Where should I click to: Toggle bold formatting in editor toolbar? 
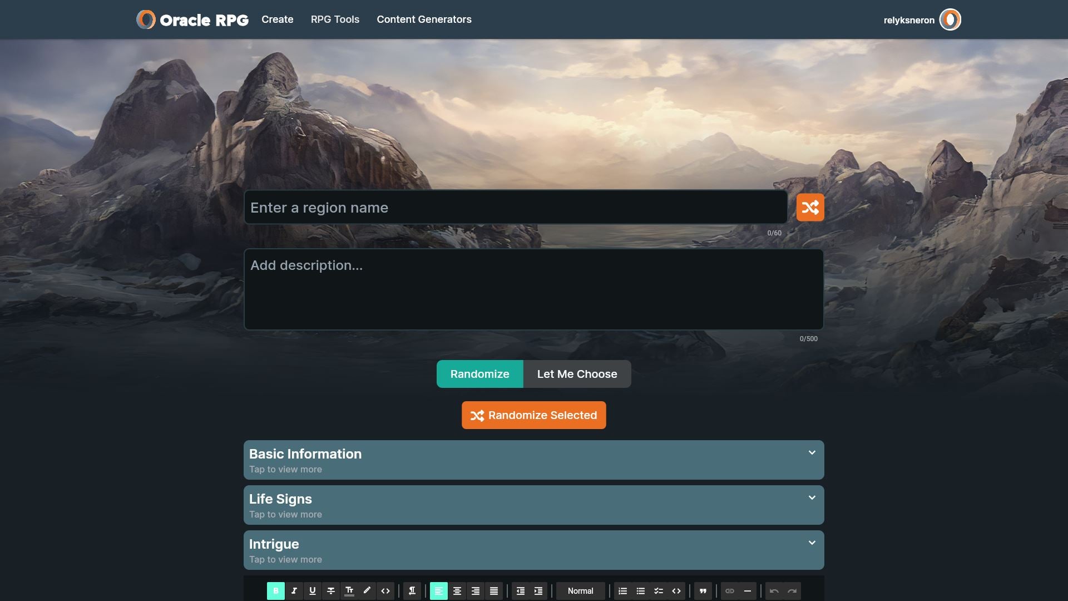275,591
